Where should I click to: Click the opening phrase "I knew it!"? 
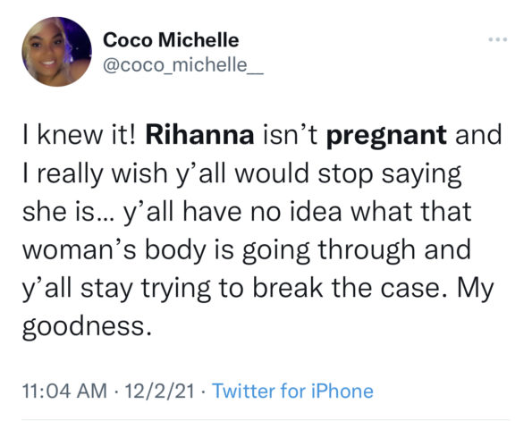pyautogui.click(x=79, y=135)
